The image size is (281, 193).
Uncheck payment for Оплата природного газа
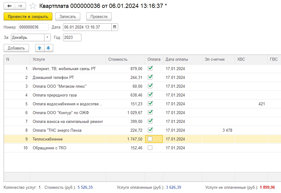click(x=150, y=95)
